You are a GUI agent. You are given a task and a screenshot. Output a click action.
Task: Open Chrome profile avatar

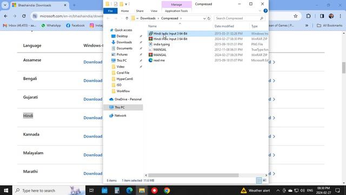coord(331,16)
